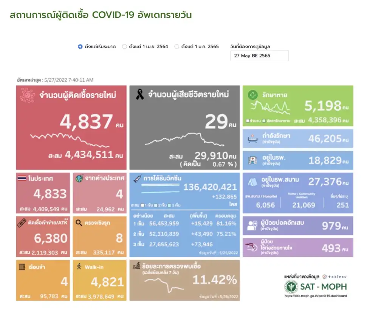Click the syringe vaccination icon
Image resolution: width=378 pixels, height=332 pixels.
coord(137,180)
